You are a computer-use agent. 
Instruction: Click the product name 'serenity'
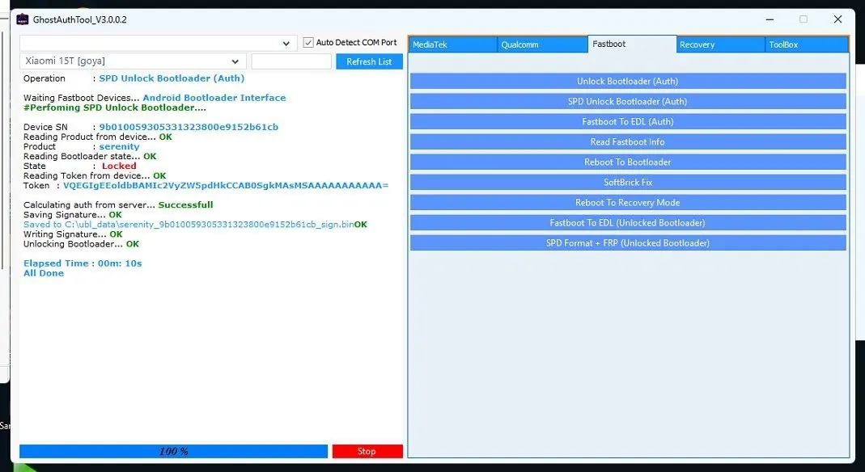pos(119,146)
